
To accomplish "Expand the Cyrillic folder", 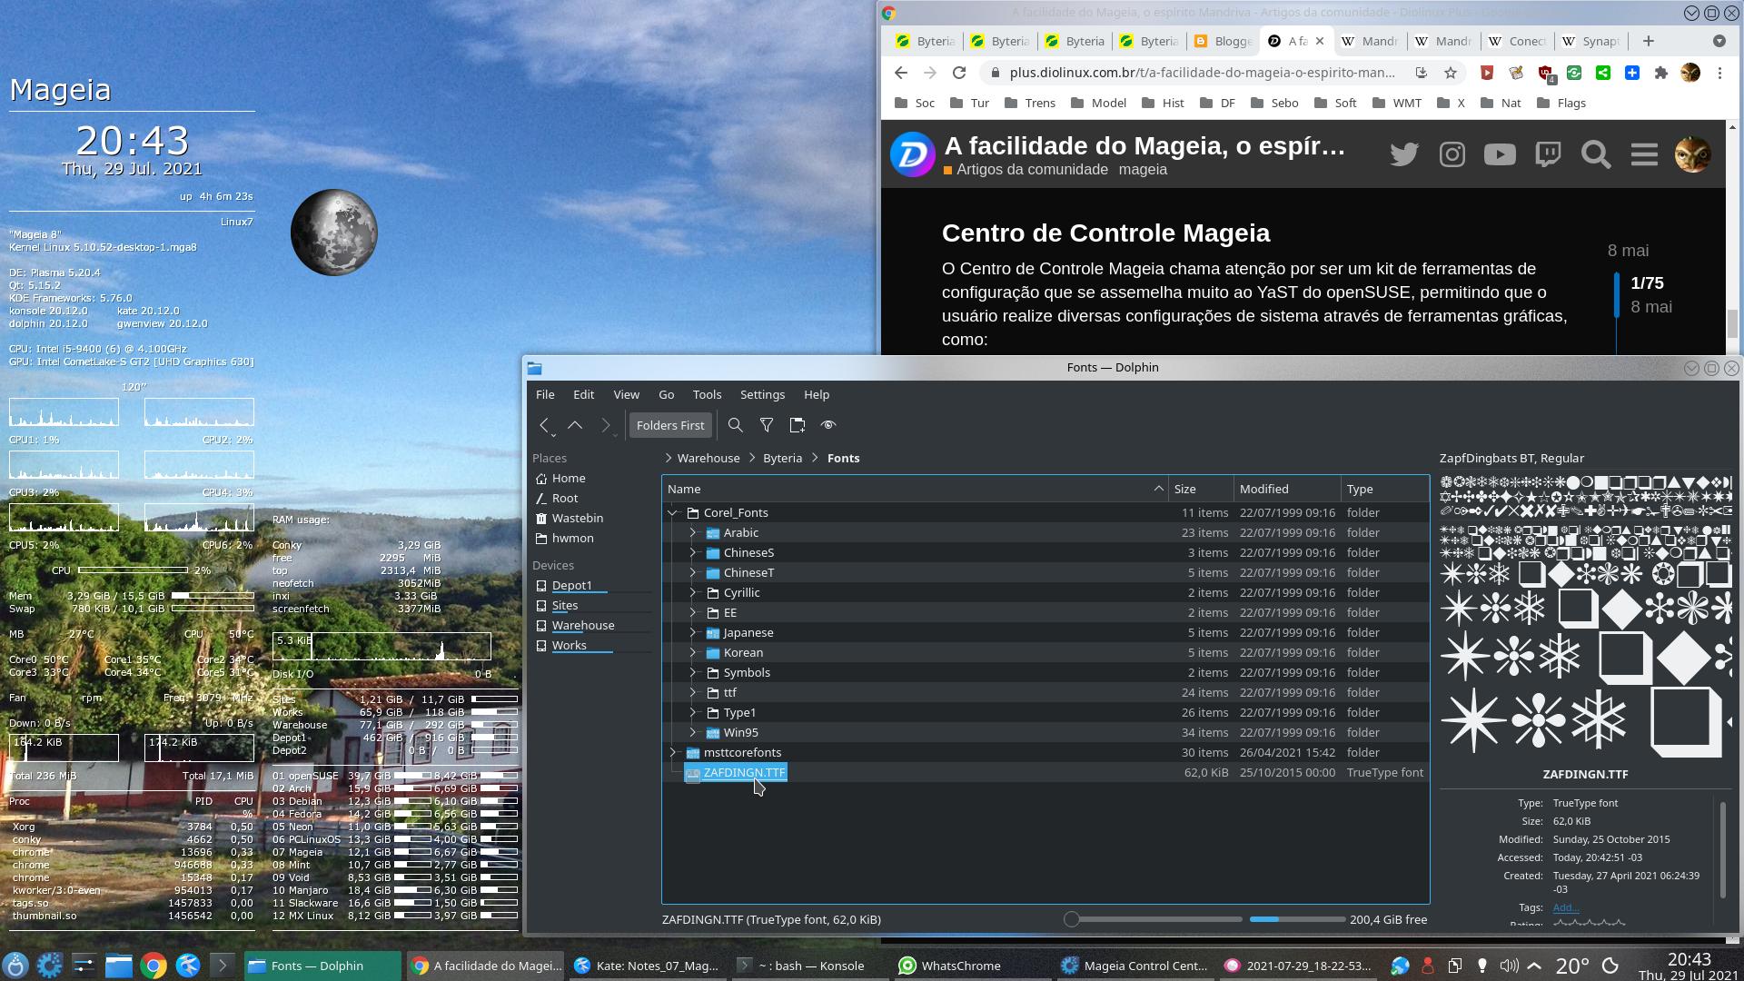I will point(693,593).
